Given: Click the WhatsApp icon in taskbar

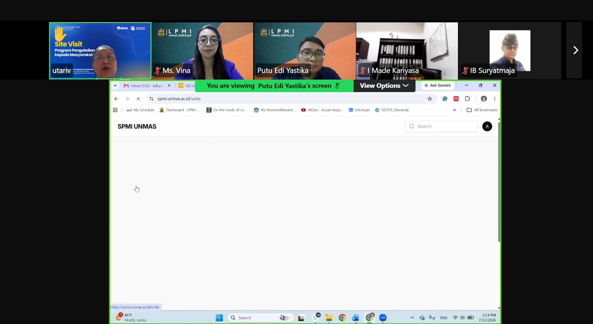Looking at the screenshot, I should point(316,317).
